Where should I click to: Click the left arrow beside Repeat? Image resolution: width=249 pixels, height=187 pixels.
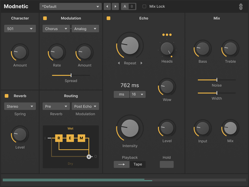(x=119, y=63)
